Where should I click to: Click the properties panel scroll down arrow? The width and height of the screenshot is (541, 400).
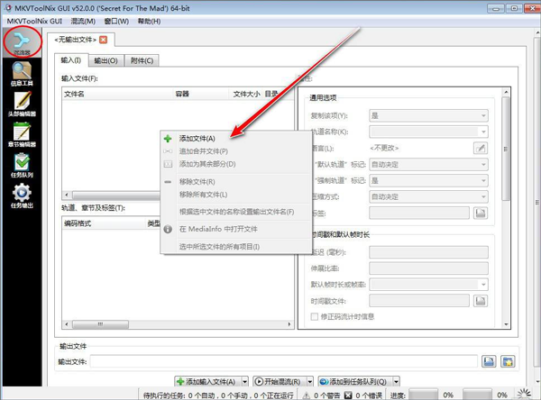tap(506, 324)
